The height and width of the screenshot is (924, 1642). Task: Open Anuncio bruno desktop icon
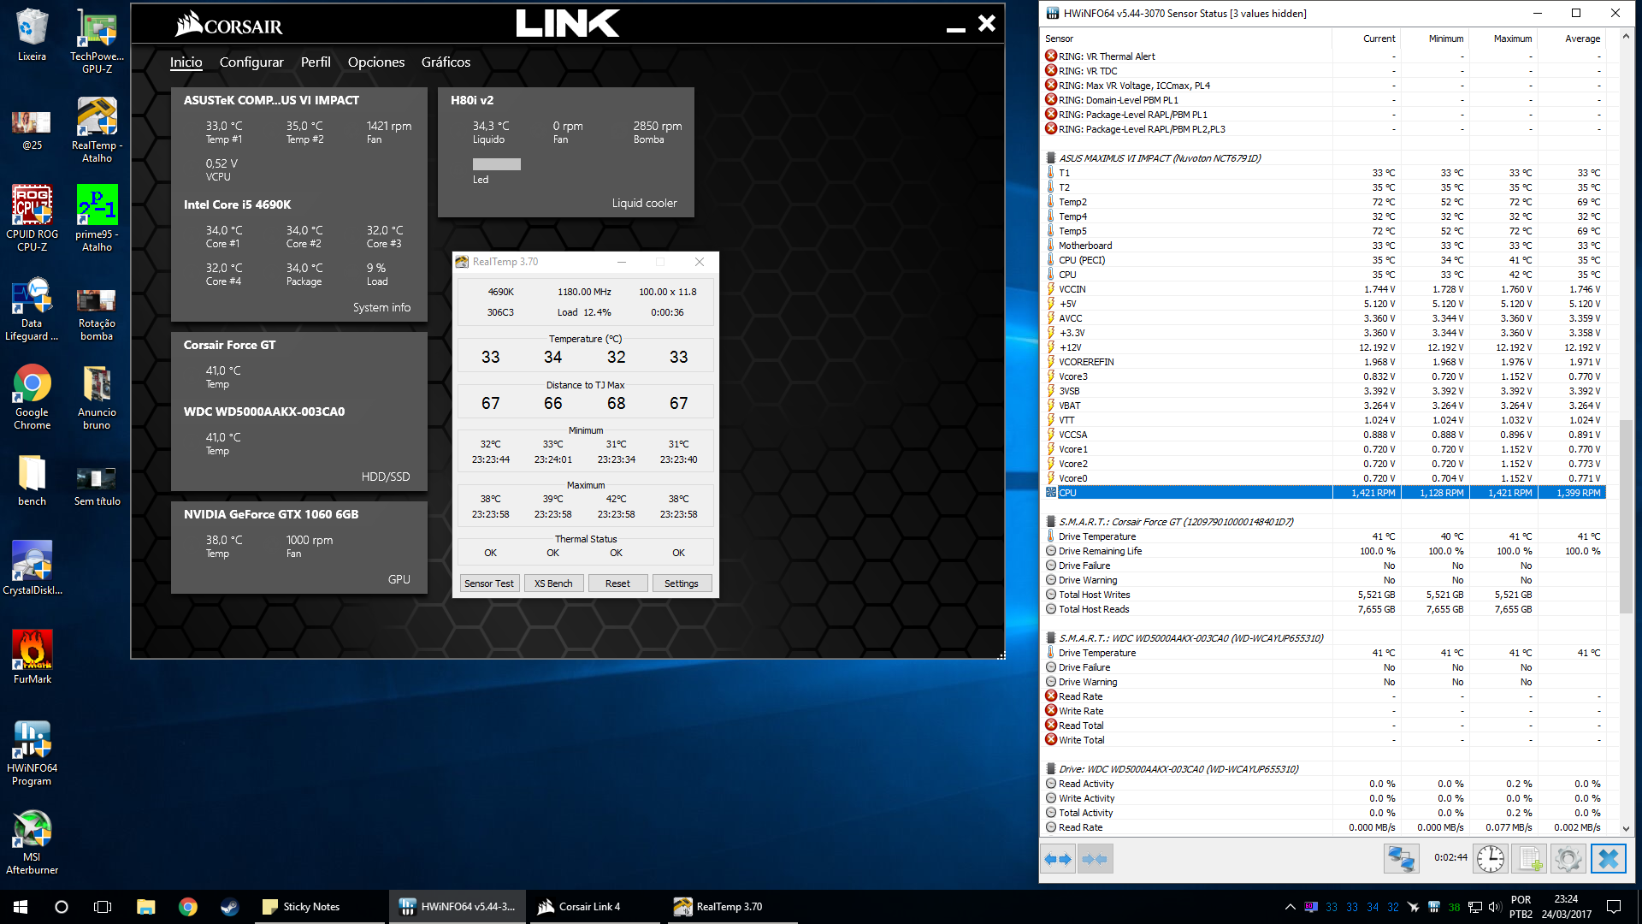point(97,397)
